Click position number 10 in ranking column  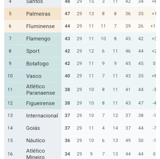[10, 76]
